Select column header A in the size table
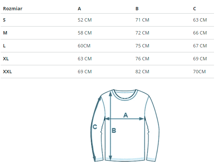This screenshot has height=165, width=215. (79, 9)
